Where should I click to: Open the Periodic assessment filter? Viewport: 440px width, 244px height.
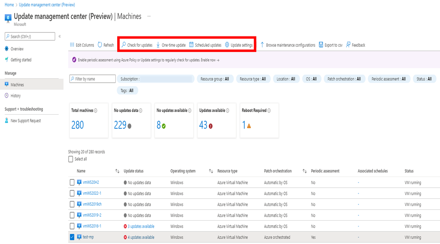coord(388,79)
